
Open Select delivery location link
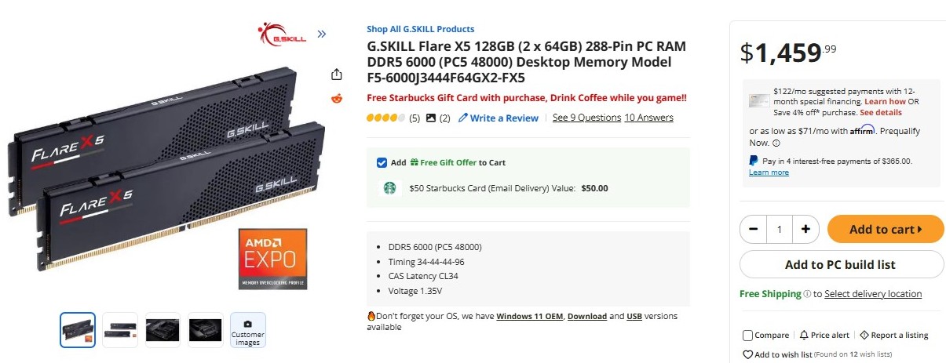[x=873, y=294]
